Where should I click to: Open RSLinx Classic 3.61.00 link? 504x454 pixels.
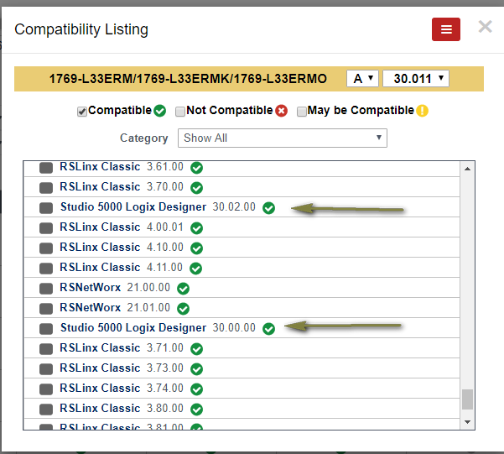100,167
